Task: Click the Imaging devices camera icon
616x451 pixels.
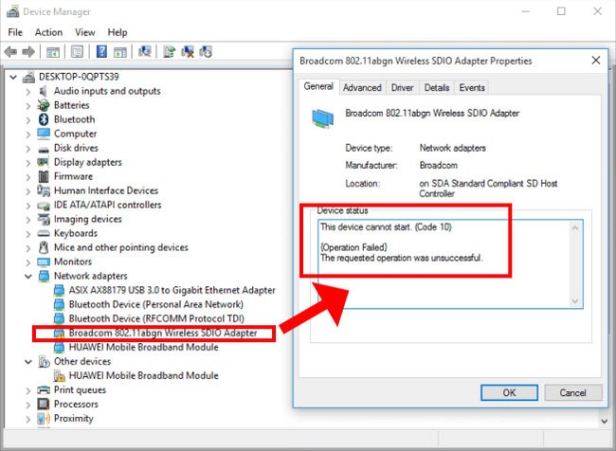Action: tap(44, 219)
